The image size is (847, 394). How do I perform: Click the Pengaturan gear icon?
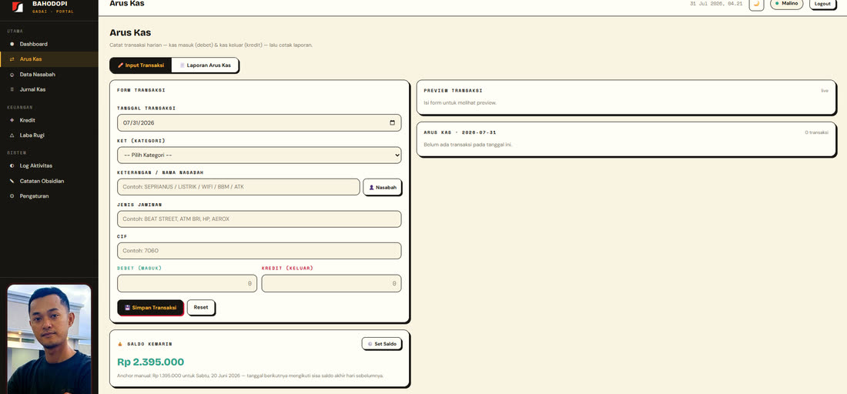[12, 196]
